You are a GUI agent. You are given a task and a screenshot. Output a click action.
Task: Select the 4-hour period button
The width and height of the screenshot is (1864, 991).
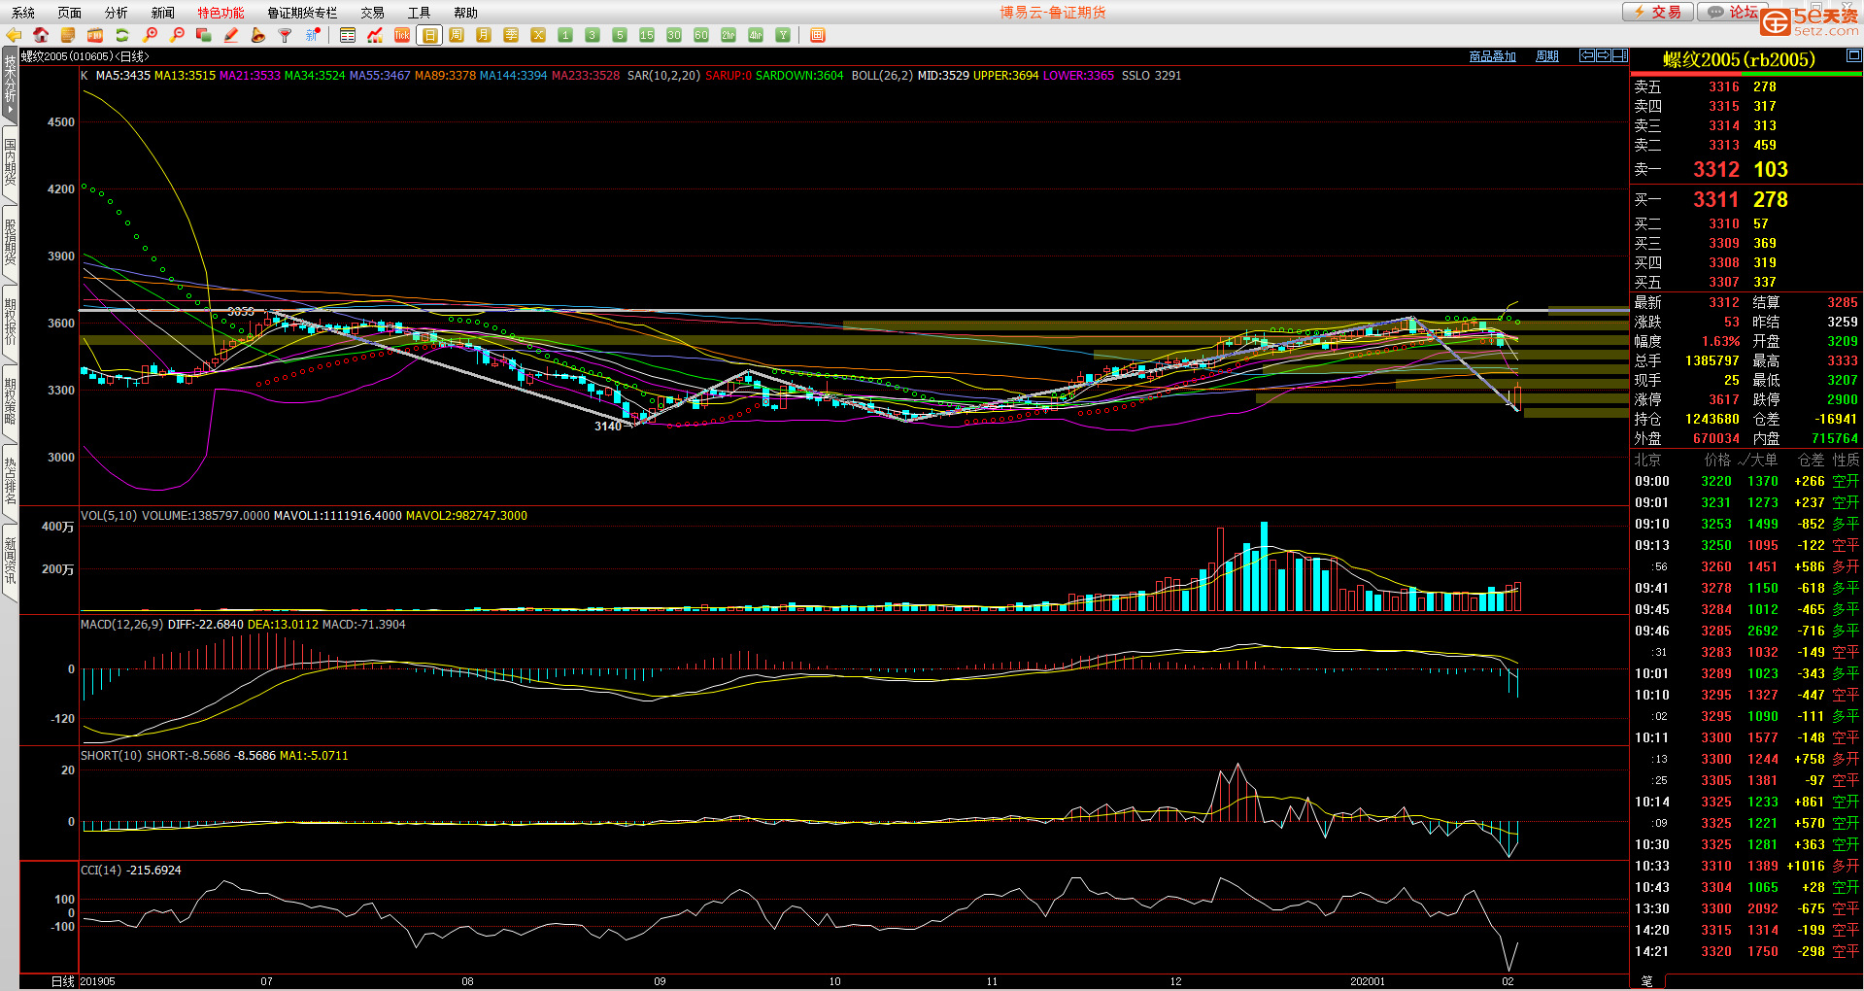pos(756,35)
